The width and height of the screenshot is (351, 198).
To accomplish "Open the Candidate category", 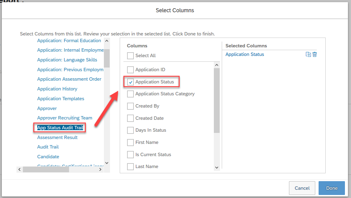I will point(48,157).
